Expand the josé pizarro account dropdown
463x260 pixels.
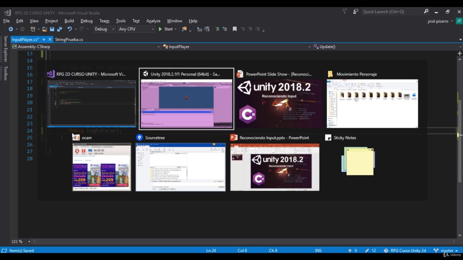tap(452, 21)
